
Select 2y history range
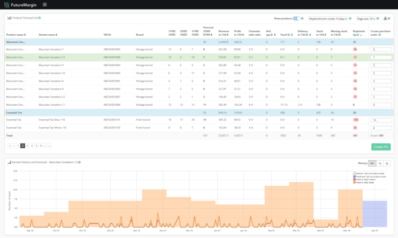click(x=387, y=163)
